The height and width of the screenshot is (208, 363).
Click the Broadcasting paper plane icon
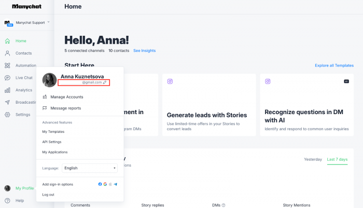pos(7,102)
